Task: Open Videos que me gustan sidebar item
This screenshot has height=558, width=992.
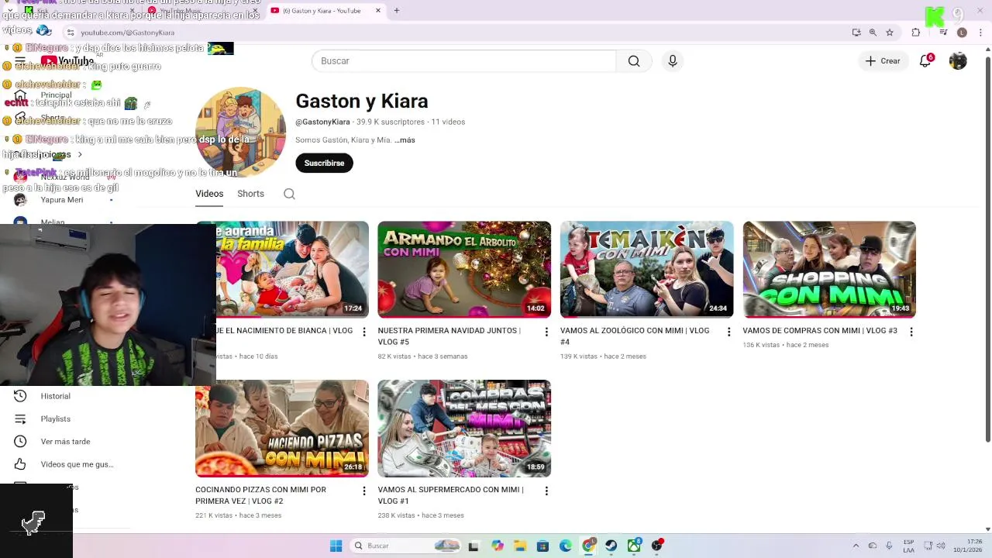Action: [77, 464]
